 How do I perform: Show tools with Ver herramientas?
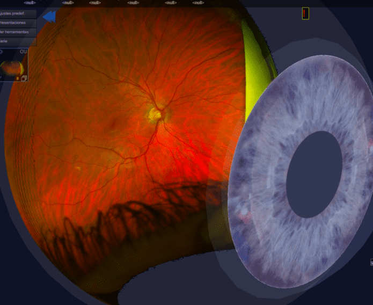(x=17, y=32)
